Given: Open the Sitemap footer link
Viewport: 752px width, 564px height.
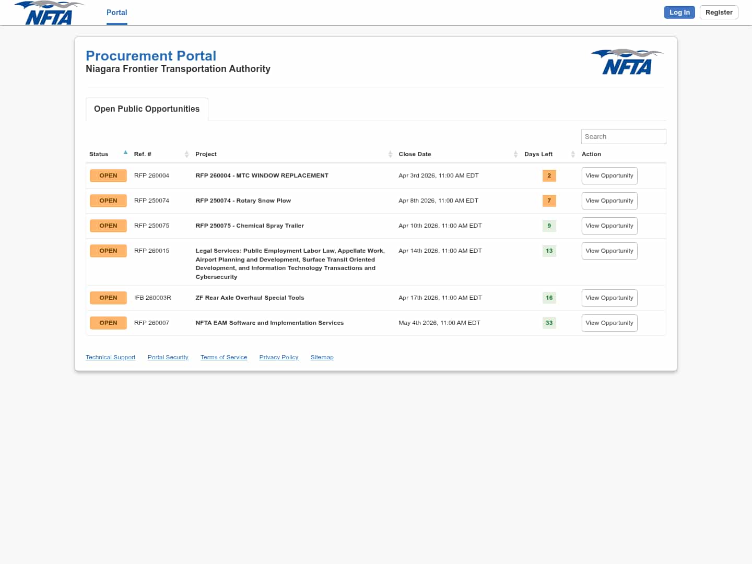Looking at the screenshot, I should 322,357.
